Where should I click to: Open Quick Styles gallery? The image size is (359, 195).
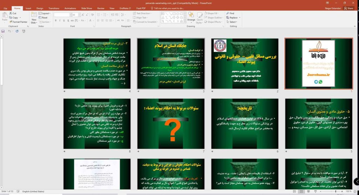coord(199,18)
